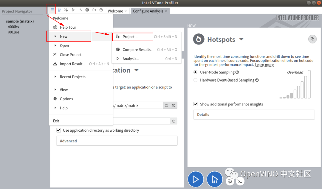Screen dimensions: 322x189
Task: Toggle Show additional performance insights checkbox
Action: click(x=196, y=104)
